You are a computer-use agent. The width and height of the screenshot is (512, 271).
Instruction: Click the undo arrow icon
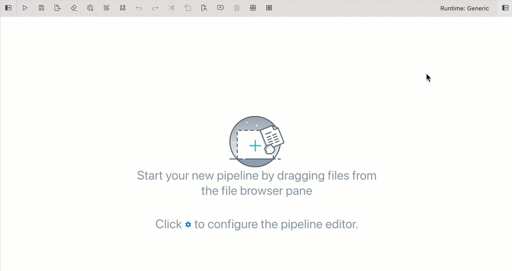pos(139,8)
